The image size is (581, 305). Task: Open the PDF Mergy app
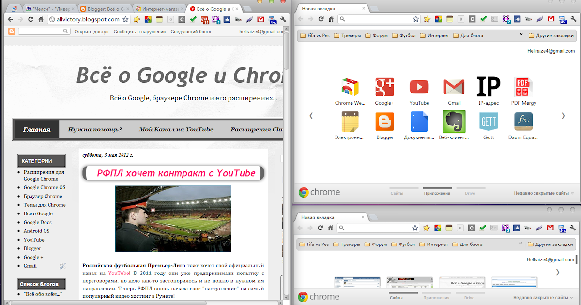pos(523,87)
